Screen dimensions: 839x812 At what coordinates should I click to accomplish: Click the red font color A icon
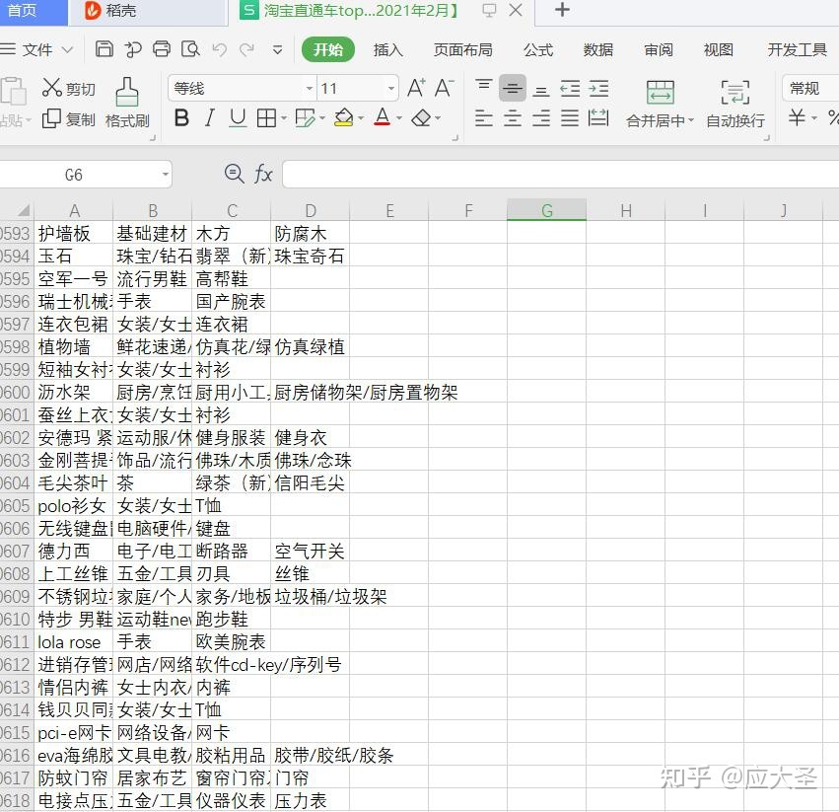pos(383,116)
